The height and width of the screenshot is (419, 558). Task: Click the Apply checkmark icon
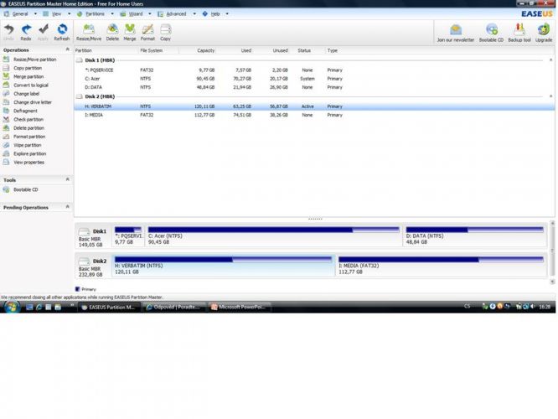tap(43, 32)
